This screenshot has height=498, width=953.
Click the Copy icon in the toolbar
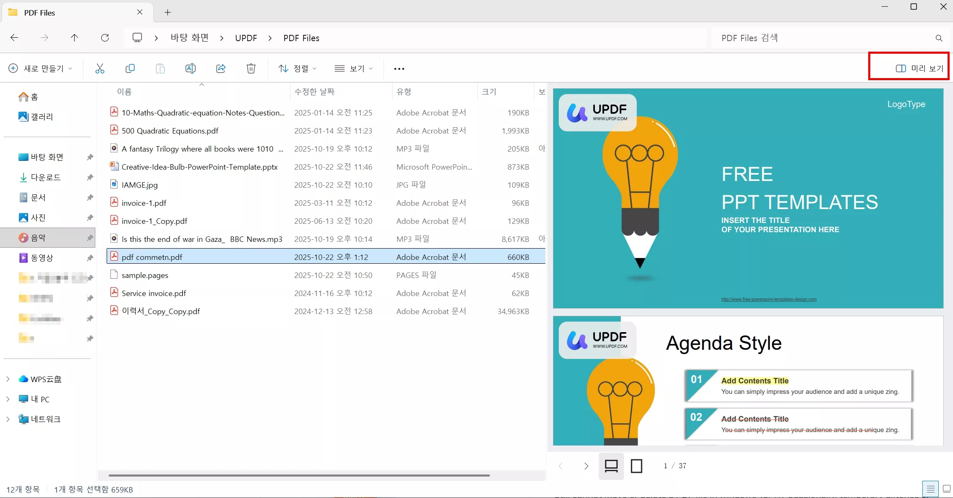(x=130, y=68)
